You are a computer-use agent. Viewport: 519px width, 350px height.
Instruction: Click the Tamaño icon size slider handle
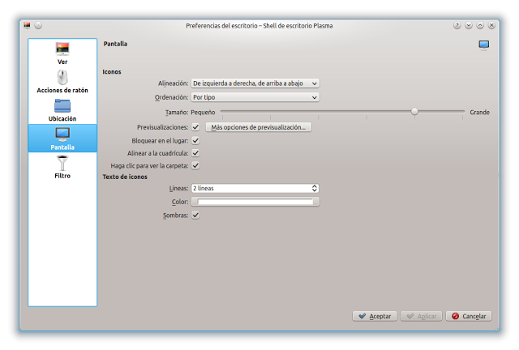click(414, 112)
